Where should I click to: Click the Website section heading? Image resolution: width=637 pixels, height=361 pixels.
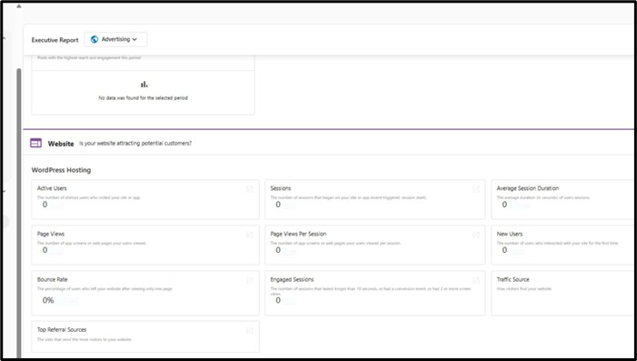61,144
